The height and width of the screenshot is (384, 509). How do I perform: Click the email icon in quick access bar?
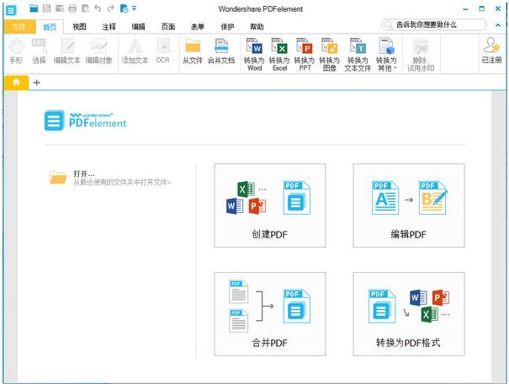pyautogui.click(x=60, y=8)
